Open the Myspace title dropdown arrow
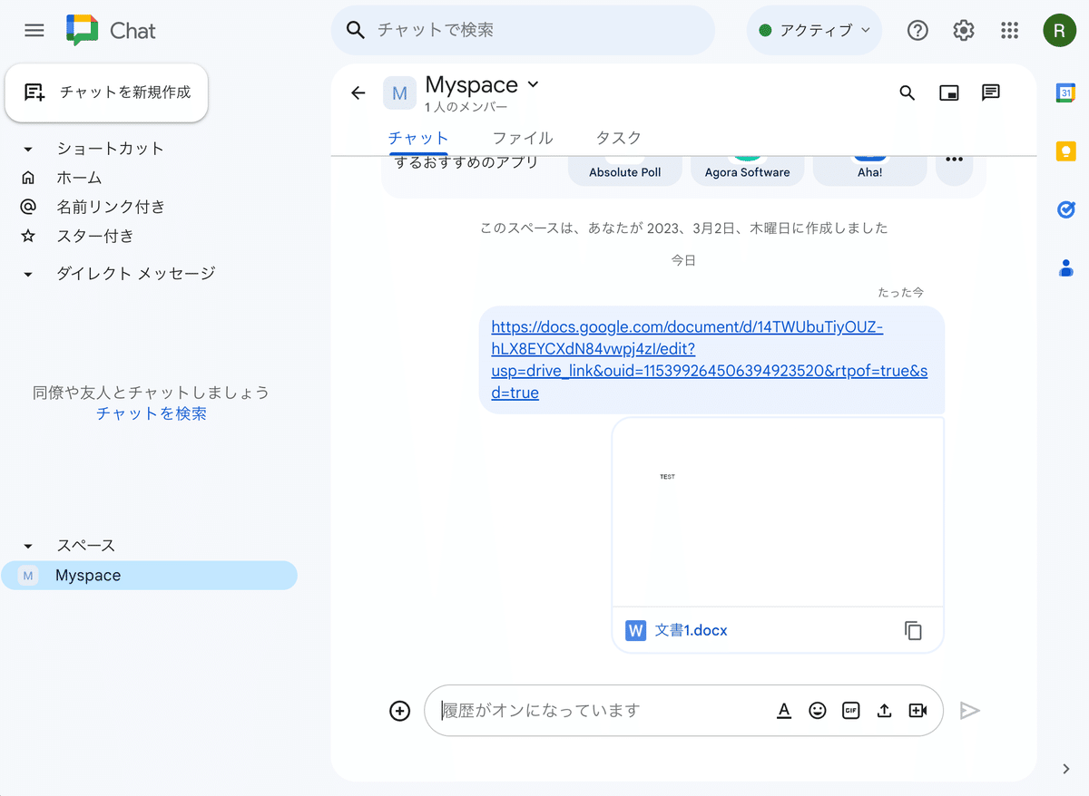The width and height of the screenshot is (1089, 796). coord(533,84)
